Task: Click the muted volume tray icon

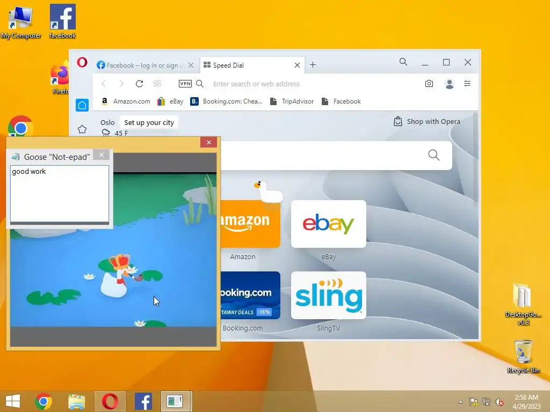Action: coord(500,402)
